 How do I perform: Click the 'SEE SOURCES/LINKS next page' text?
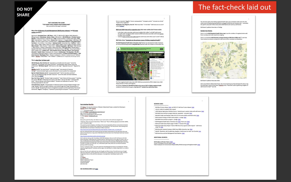[89, 169]
